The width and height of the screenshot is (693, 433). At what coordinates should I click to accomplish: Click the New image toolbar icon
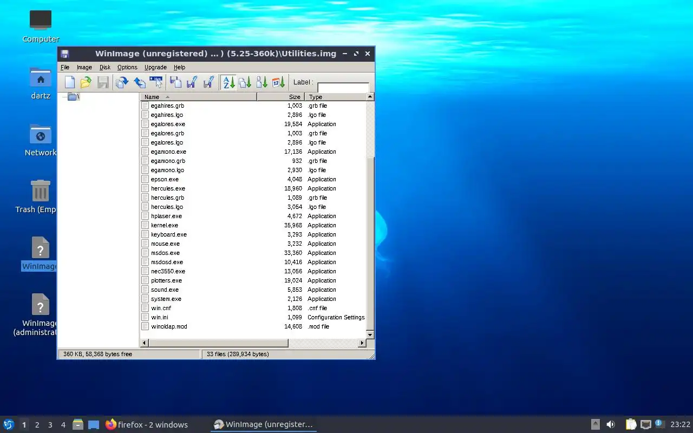pos(69,82)
